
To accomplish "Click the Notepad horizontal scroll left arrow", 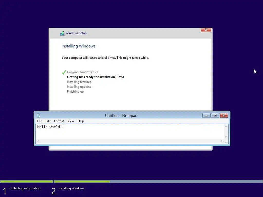I will tap(38, 141).
